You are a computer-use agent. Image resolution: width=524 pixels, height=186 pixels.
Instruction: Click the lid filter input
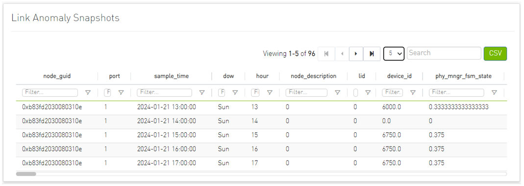tap(355, 92)
